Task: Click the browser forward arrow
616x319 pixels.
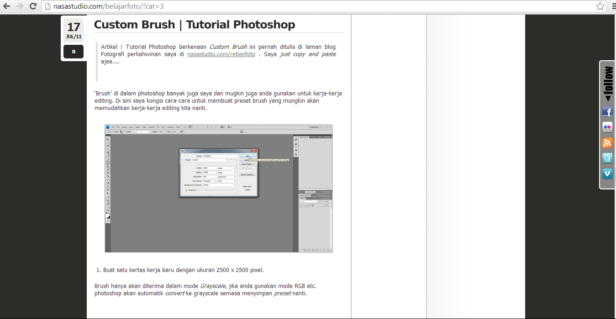Action: (x=20, y=6)
